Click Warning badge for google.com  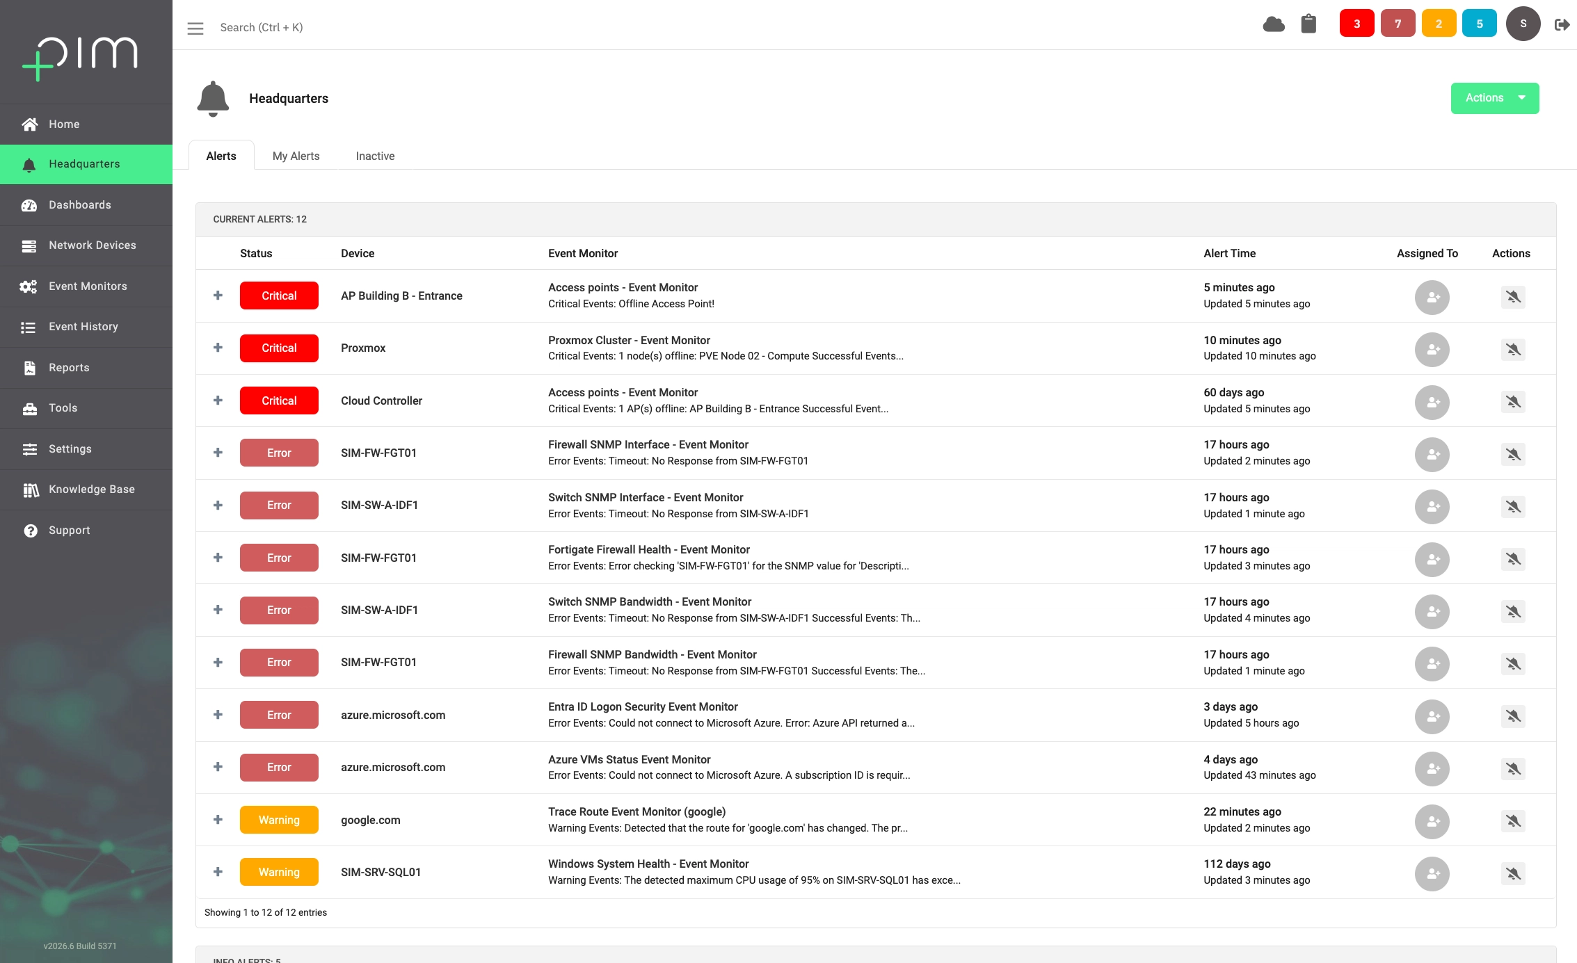279,820
